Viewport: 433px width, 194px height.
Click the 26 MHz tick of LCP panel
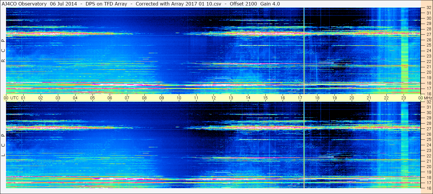click(428, 134)
